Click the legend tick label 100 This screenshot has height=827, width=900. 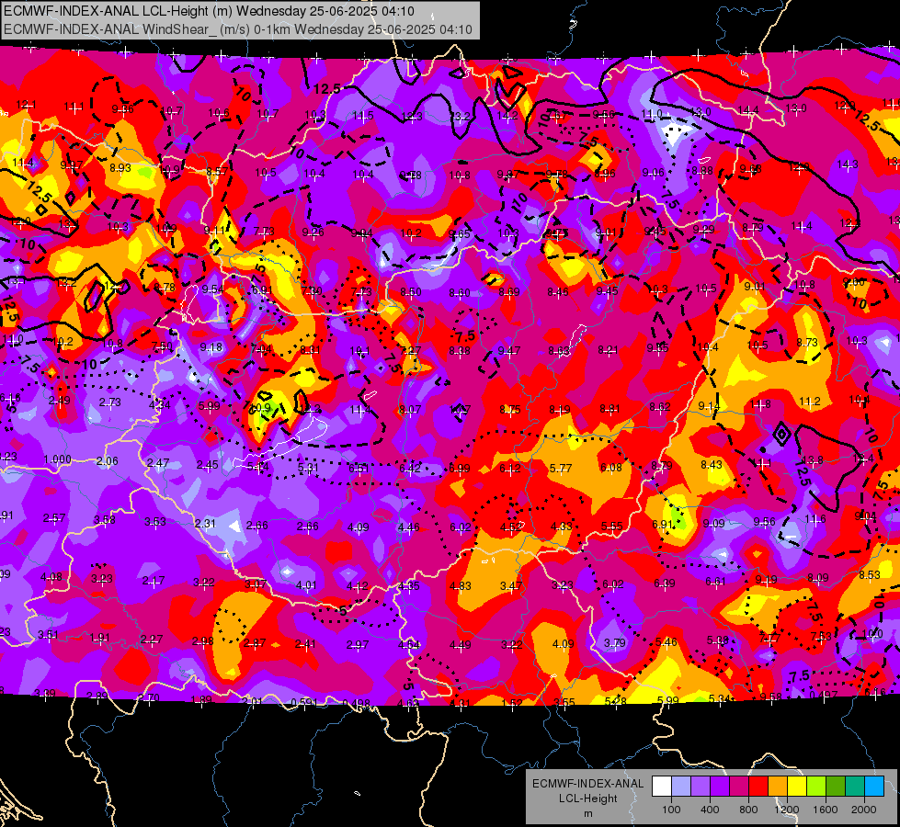click(x=671, y=810)
